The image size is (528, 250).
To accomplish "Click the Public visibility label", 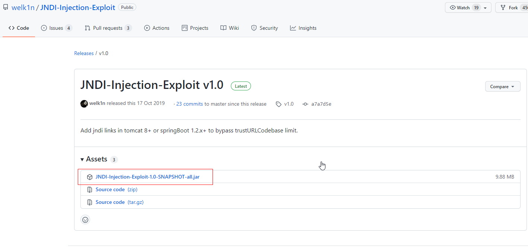I will (x=127, y=7).
